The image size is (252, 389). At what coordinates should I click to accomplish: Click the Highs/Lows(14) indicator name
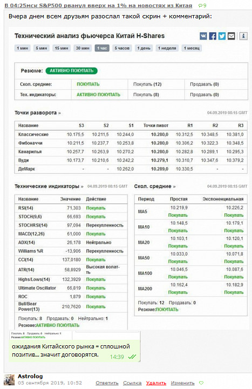point(34,279)
